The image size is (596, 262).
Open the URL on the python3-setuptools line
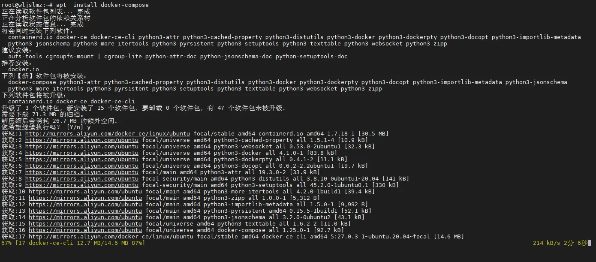(x=81, y=185)
